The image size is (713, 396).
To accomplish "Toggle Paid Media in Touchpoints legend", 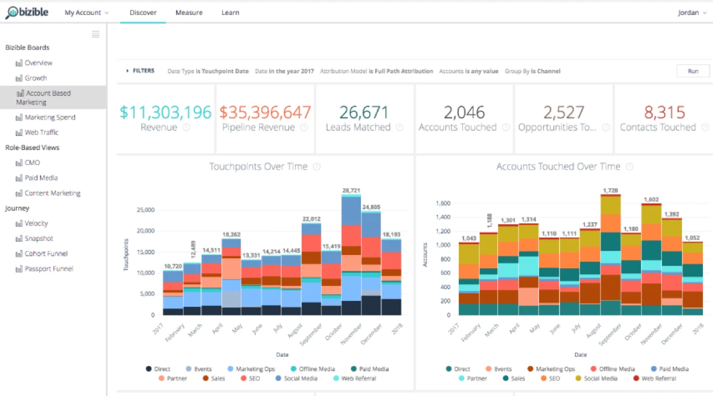I will pyautogui.click(x=369, y=369).
